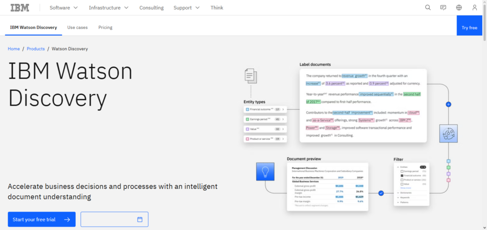This screenshot has width=487, height=230.
Task: Open the search magnifier icon
Action: pyautogui.click(x=428, y=8)
